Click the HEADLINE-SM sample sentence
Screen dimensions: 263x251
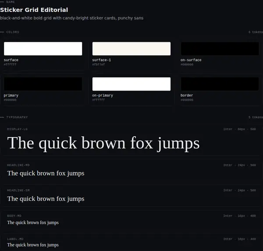point(46,199)
